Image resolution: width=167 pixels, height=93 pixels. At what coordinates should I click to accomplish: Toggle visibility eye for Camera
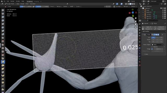tap(163, 14)
